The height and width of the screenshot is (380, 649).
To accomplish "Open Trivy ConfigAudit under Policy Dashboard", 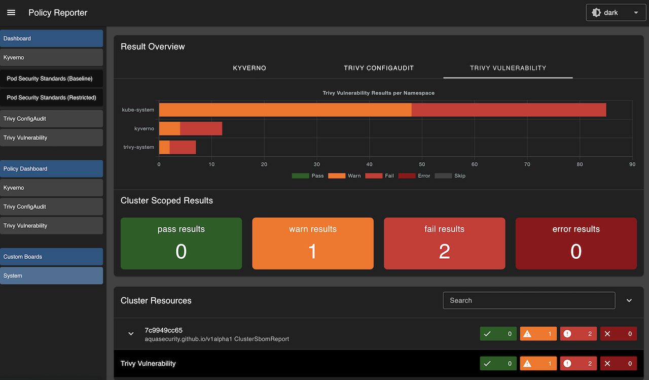I will point(51,206).
